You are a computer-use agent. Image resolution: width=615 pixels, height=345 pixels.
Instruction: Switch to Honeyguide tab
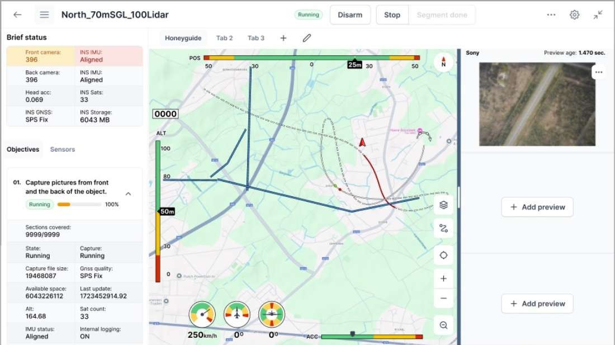[x=183, y=38]
